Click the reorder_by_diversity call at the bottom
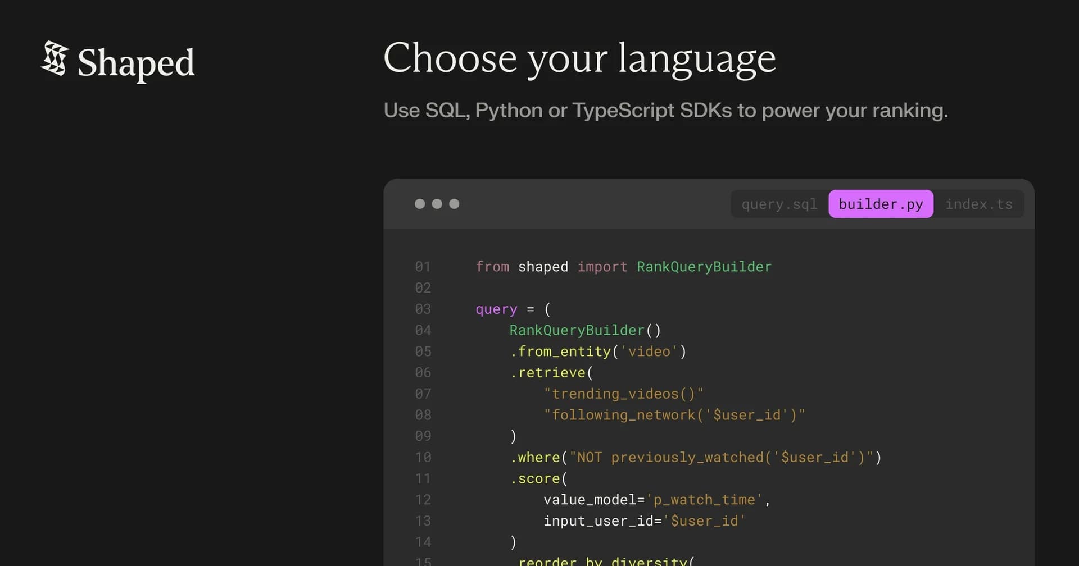Screen dimensions: 1079x566 pos(606,562)
